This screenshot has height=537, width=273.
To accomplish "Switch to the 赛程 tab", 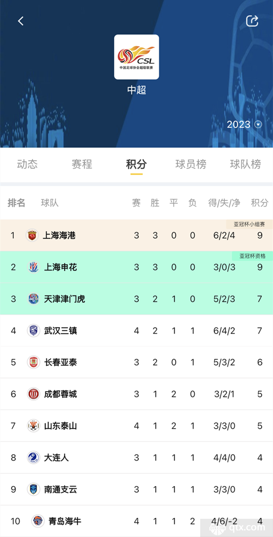I will coord(82,164).
